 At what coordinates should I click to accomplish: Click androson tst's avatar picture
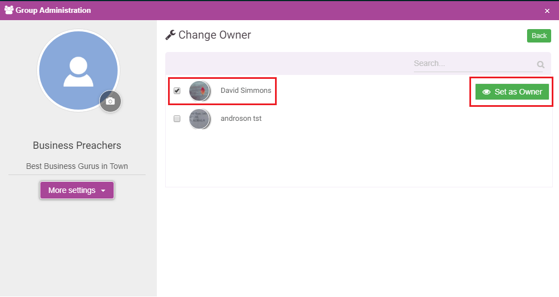click(x=199, y=119)
